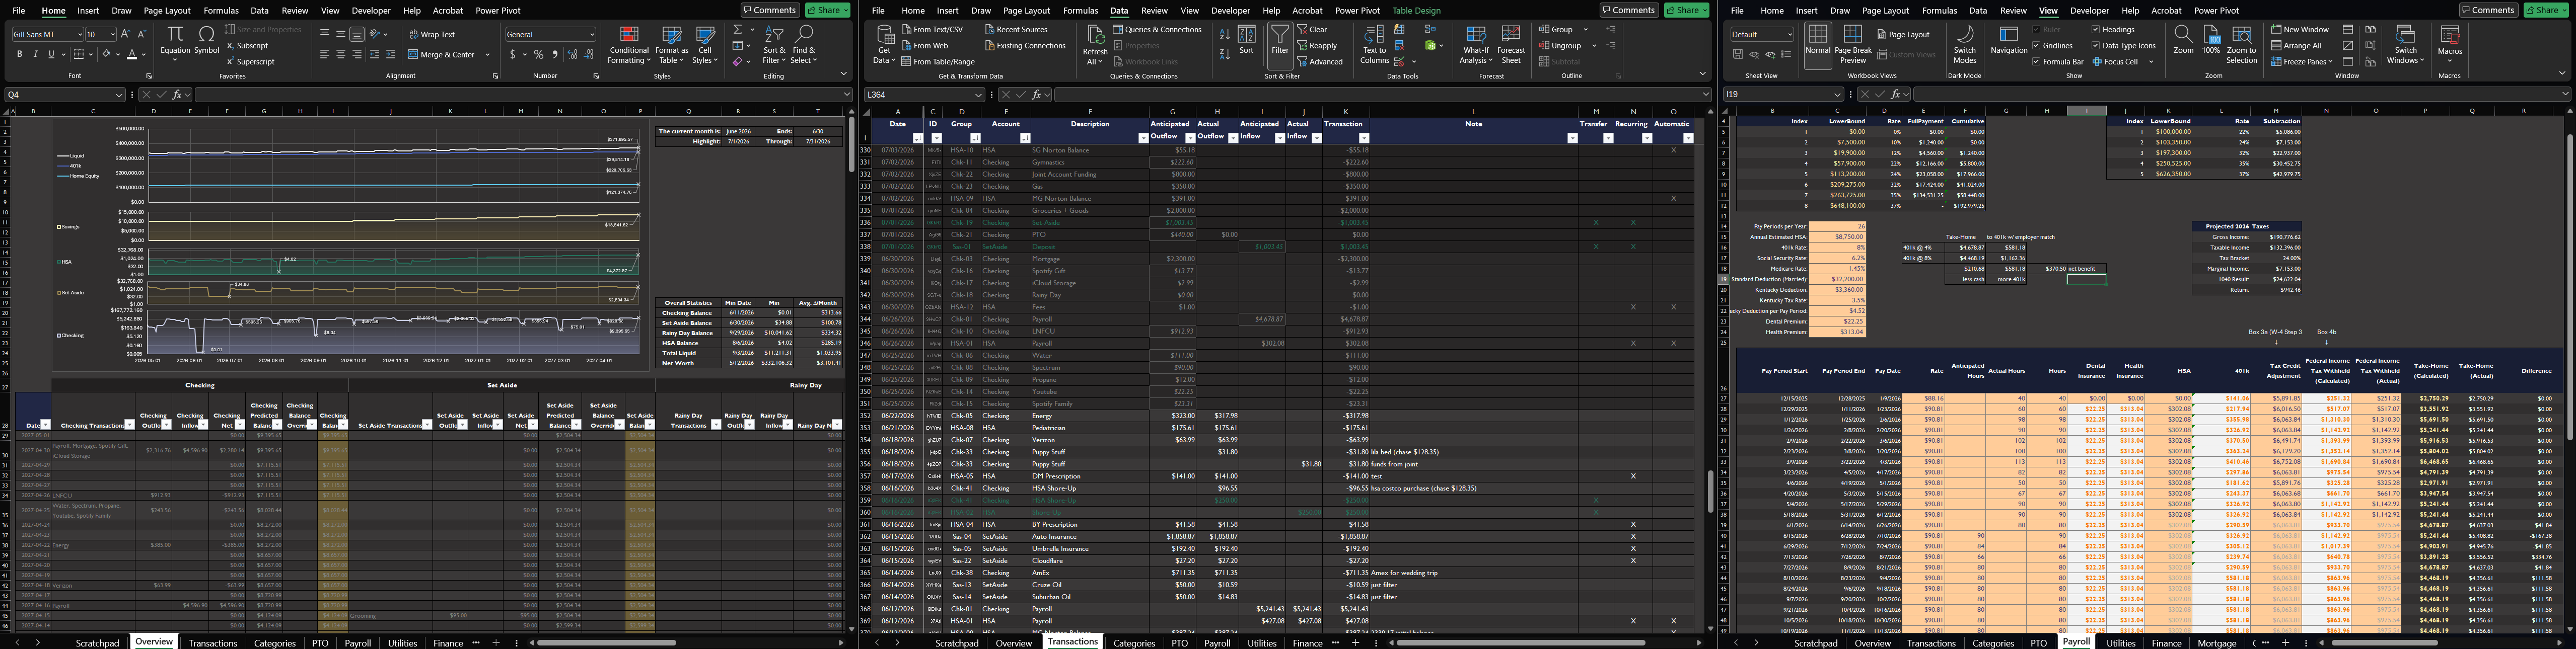Click vertical scrollbar thumb in Transactions window
2576x649 pixels.
point(1710,491)
